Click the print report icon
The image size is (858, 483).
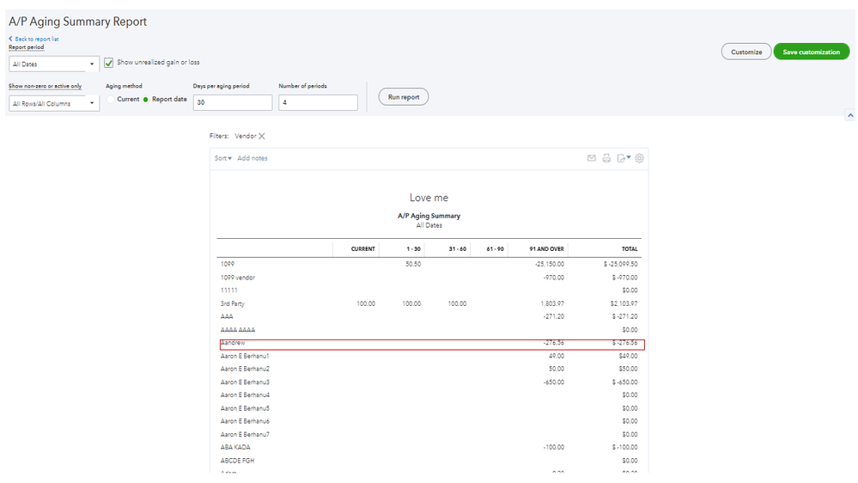click(x=606, y=158)
